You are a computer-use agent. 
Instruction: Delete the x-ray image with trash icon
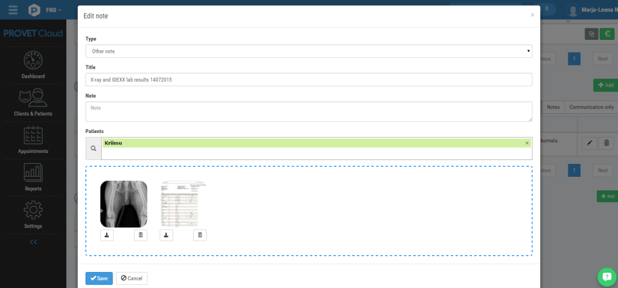(x=141, y=235)
